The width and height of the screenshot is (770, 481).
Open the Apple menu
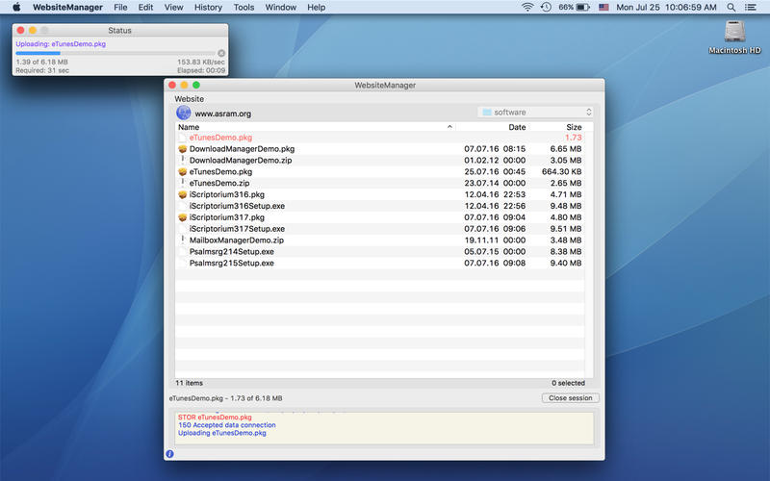[16, 8]
